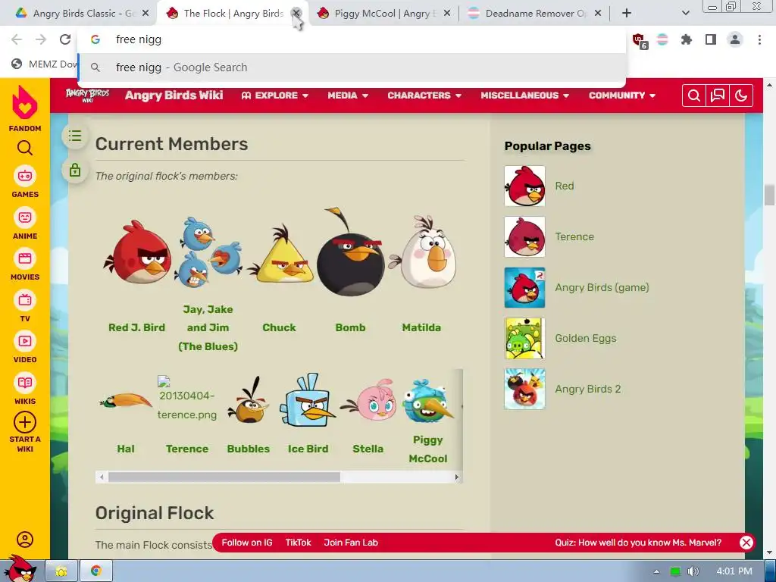Open Golden Eggs in Popular Pages
This screenshot has width=776, height=582.
(x=586, y=338)
